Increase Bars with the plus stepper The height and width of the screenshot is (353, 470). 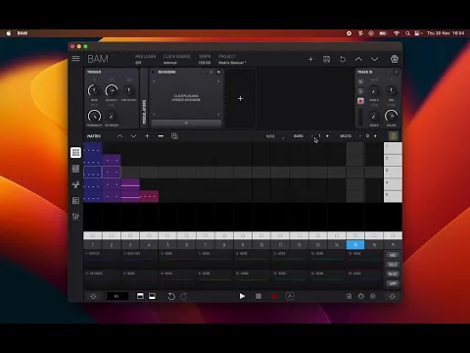tap(327, 136)
